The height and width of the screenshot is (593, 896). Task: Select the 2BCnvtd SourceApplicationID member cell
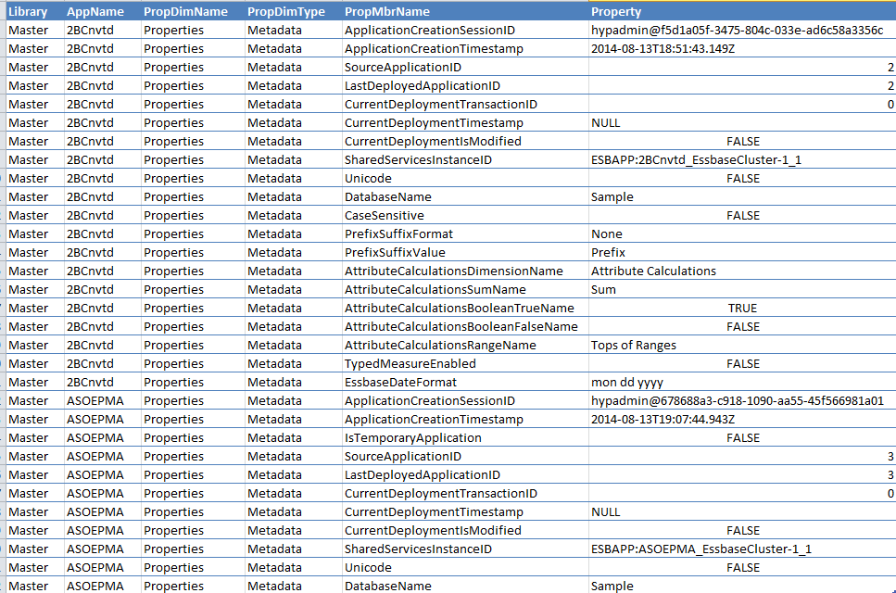tap(465, 68)
